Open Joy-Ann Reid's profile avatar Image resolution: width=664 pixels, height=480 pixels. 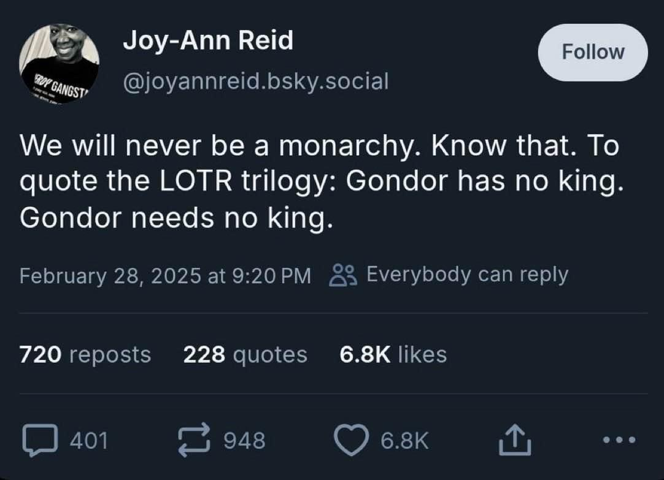click(60, 64)
